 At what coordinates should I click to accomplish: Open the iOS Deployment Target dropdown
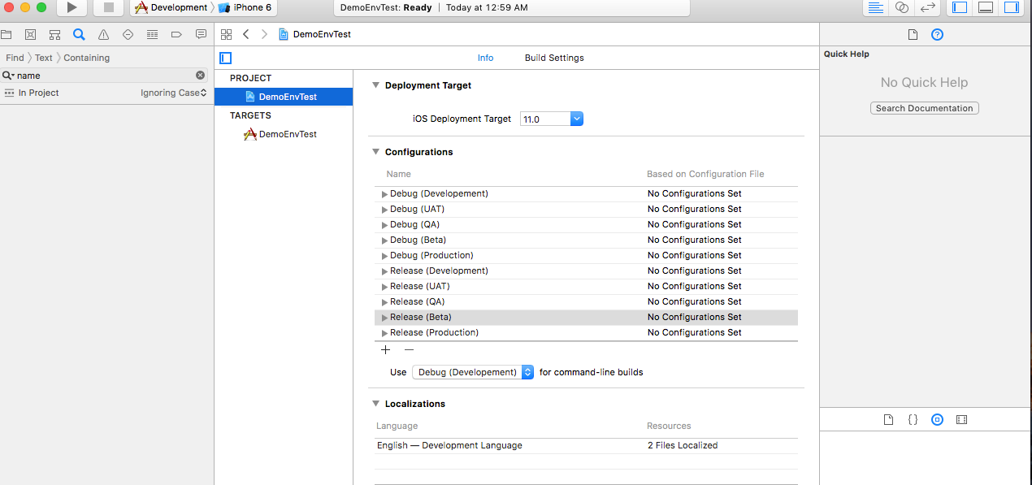point(552,119)
